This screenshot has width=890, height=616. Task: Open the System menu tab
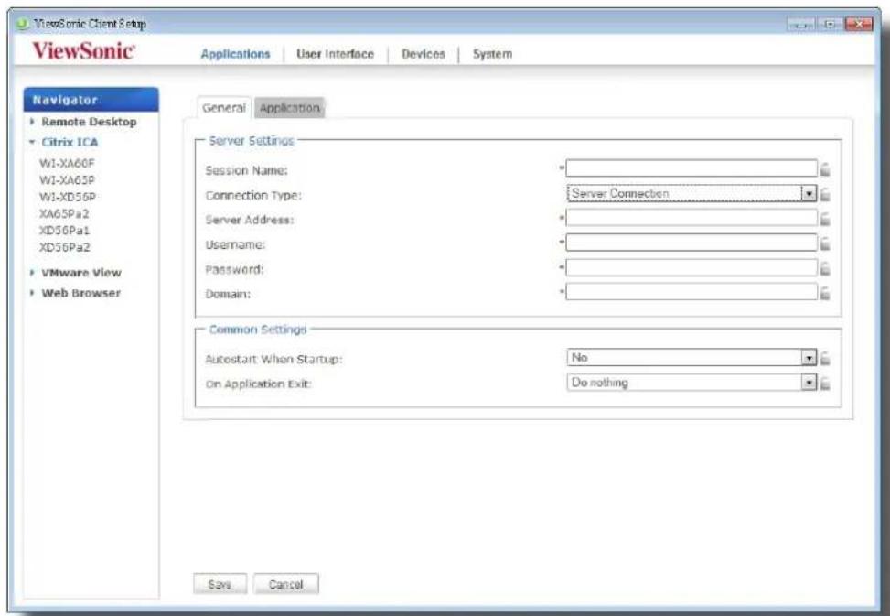tap(493, 54)
